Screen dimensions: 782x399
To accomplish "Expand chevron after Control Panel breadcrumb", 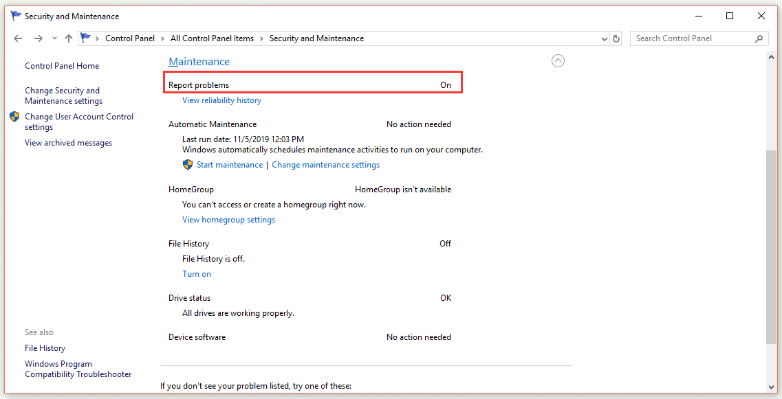I will (162, 38).
